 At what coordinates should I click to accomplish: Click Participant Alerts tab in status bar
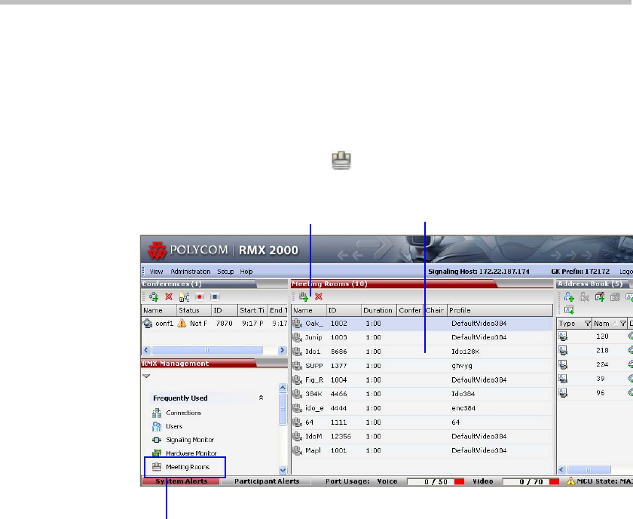pyautogui.click(x=267, y=481)
